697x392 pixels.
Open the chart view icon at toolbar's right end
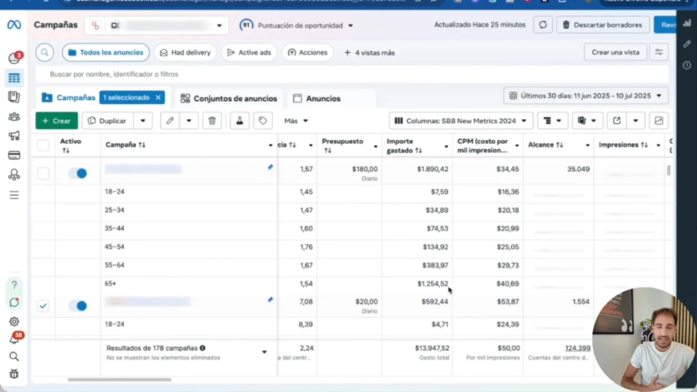(x=659, y=121)
